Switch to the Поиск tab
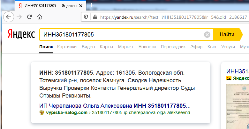 click(x=46, y=47)
